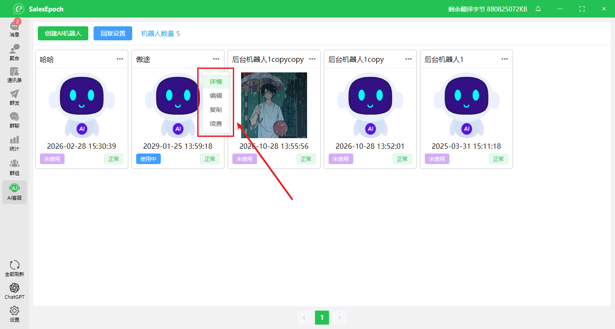Image resolution: width=615 pixels, height=329 pixels.
Task: Open three-dot menu on 后台机器人1copy card
Action: 409,59
